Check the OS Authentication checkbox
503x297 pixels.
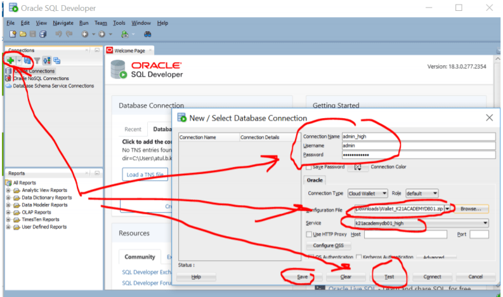click(x=311, y=256)
